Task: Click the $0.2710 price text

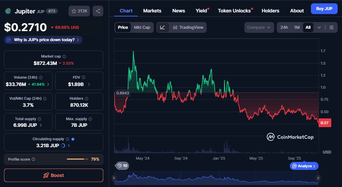Action: [x=25, y=27]
